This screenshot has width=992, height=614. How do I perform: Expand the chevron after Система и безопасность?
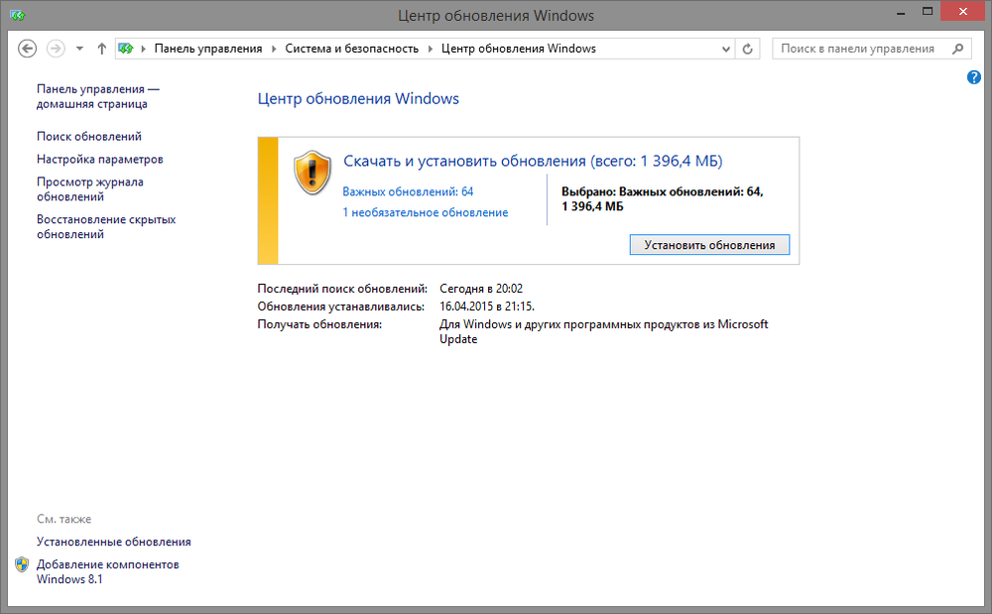(430, 49)
